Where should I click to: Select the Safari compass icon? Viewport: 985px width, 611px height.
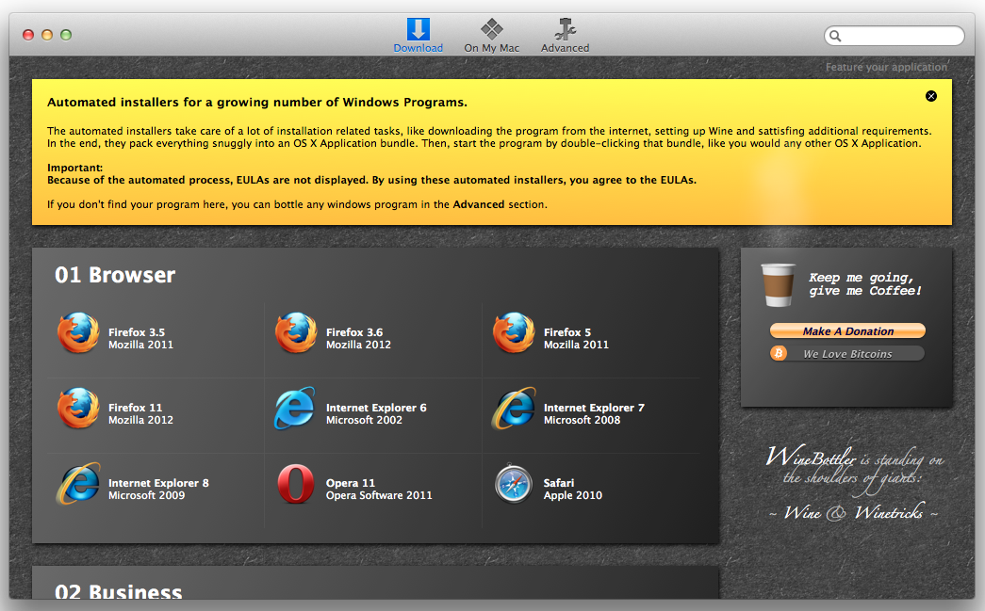point(514,484)
